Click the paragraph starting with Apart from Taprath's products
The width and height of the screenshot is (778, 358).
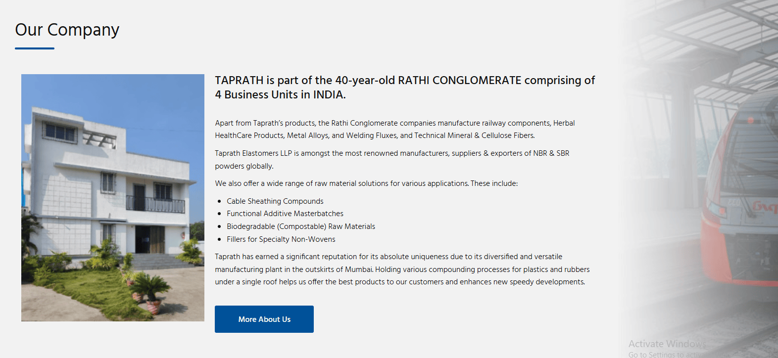click(394, 129)
